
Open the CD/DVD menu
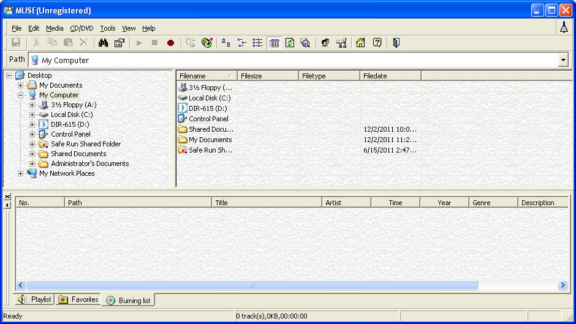(x=81, y=28)
